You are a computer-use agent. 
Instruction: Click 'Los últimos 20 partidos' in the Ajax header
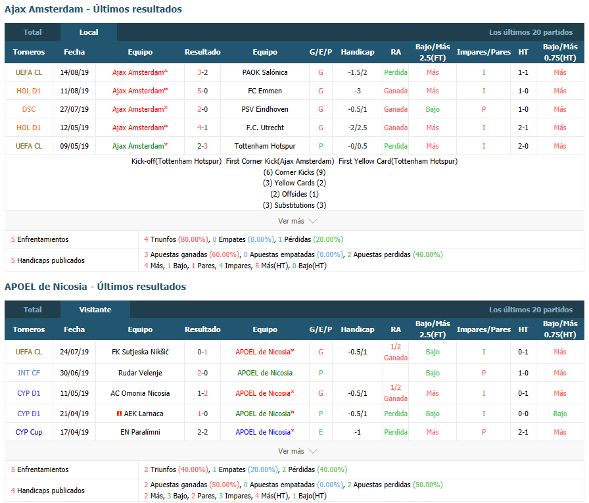530,32
